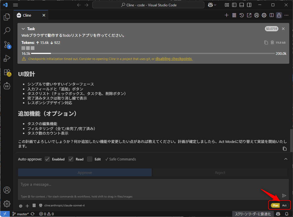Uncheck the Read auto-approve checkbox
293x217 pixels.
71,159
